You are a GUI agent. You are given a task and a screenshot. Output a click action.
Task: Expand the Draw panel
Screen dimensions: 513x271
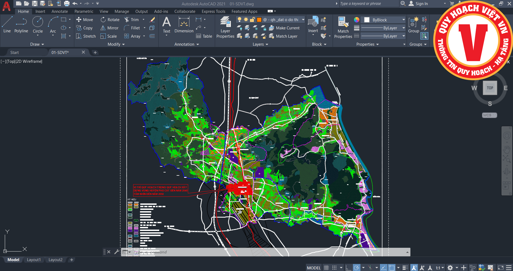(37, 44)
